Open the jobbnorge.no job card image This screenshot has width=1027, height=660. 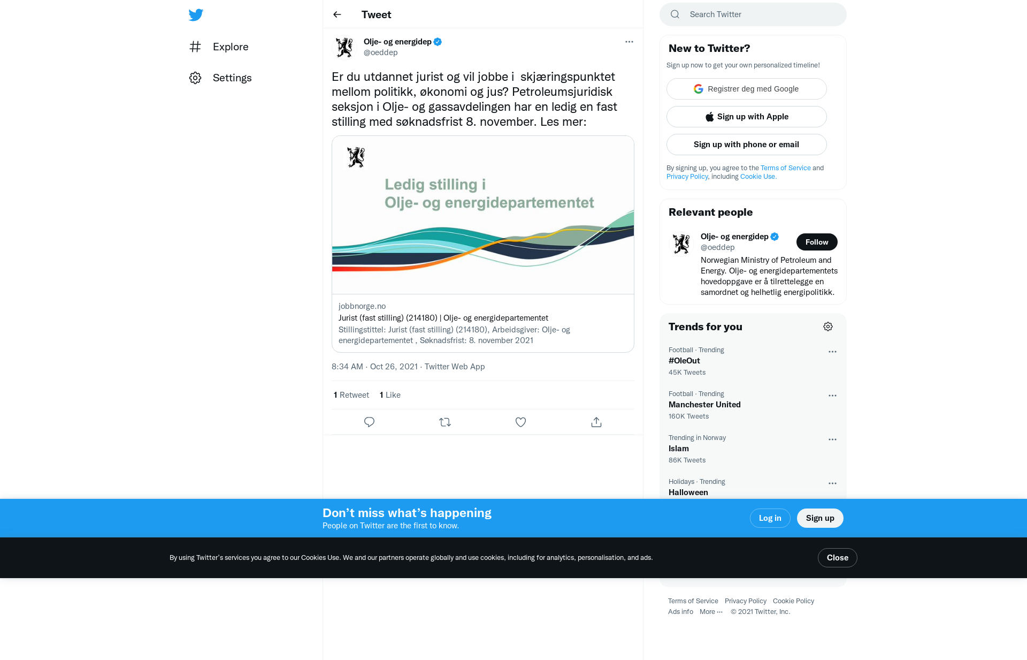[483, 215]
